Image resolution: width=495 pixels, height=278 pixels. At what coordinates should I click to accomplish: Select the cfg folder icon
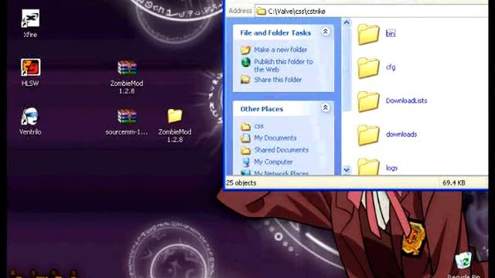pos(368,68)
